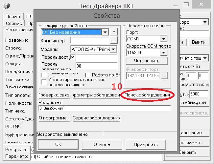Open Сервис оборудования
214x164 pixels.
[96, 118]
